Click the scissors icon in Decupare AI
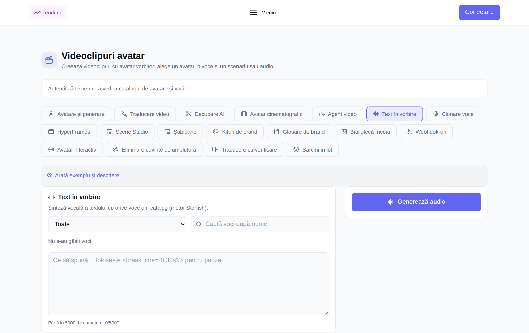The height and width of the screenshot is (333, 529). [188, 114]
